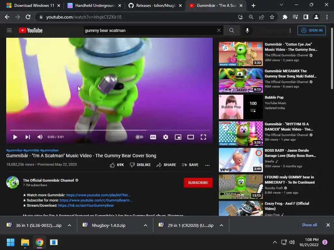The width and height of the screenshot is (334, 250).
Task: Bookmark this page star icon
Action: point(272,17)
